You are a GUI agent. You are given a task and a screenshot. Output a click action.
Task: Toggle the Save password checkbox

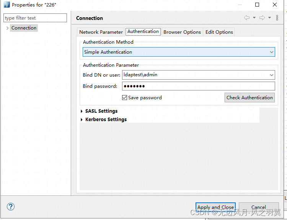124,97
